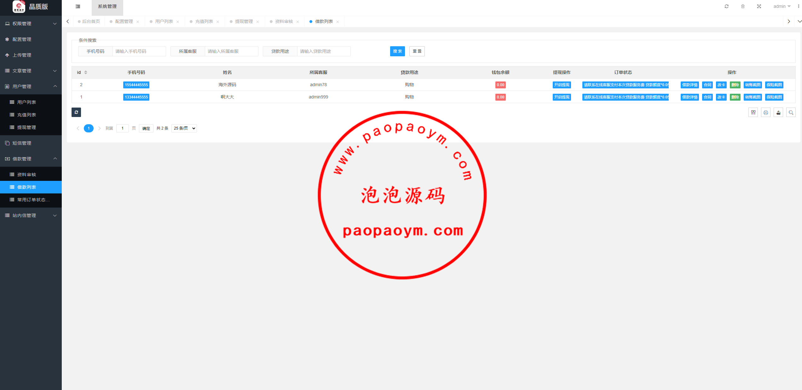Click the sidebar collapse menu icon
This screenshot has height=390, width=802.
tap(78, 6)
